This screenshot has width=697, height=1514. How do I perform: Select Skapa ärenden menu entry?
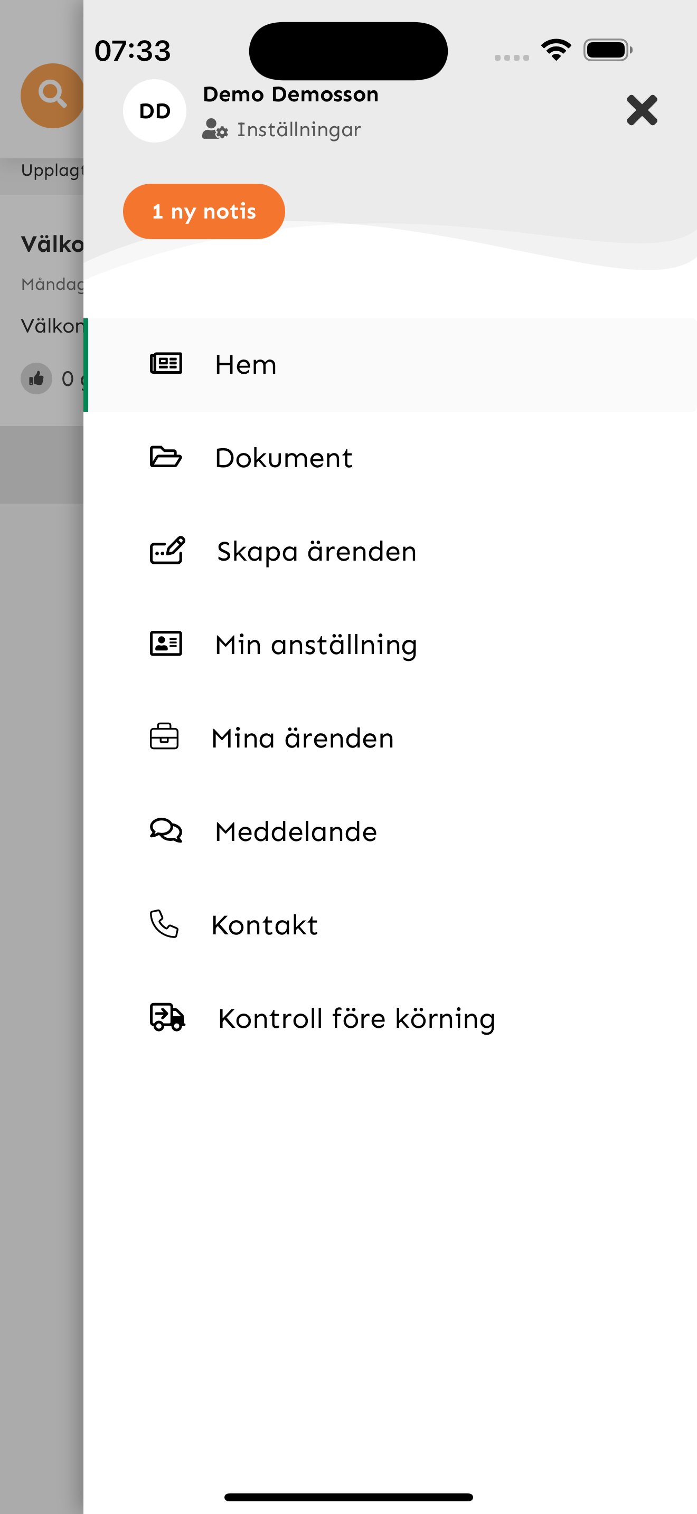(316, 552)
